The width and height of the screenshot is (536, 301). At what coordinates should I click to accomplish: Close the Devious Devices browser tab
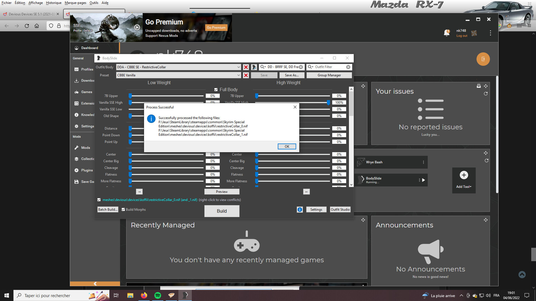(x=58, y=14)
